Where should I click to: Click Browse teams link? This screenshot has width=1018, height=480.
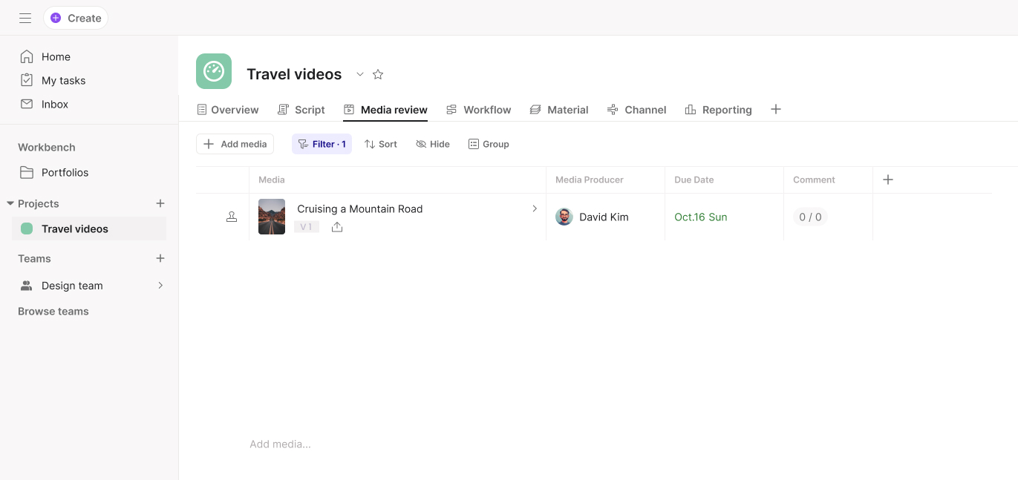(x=53, y=312)
